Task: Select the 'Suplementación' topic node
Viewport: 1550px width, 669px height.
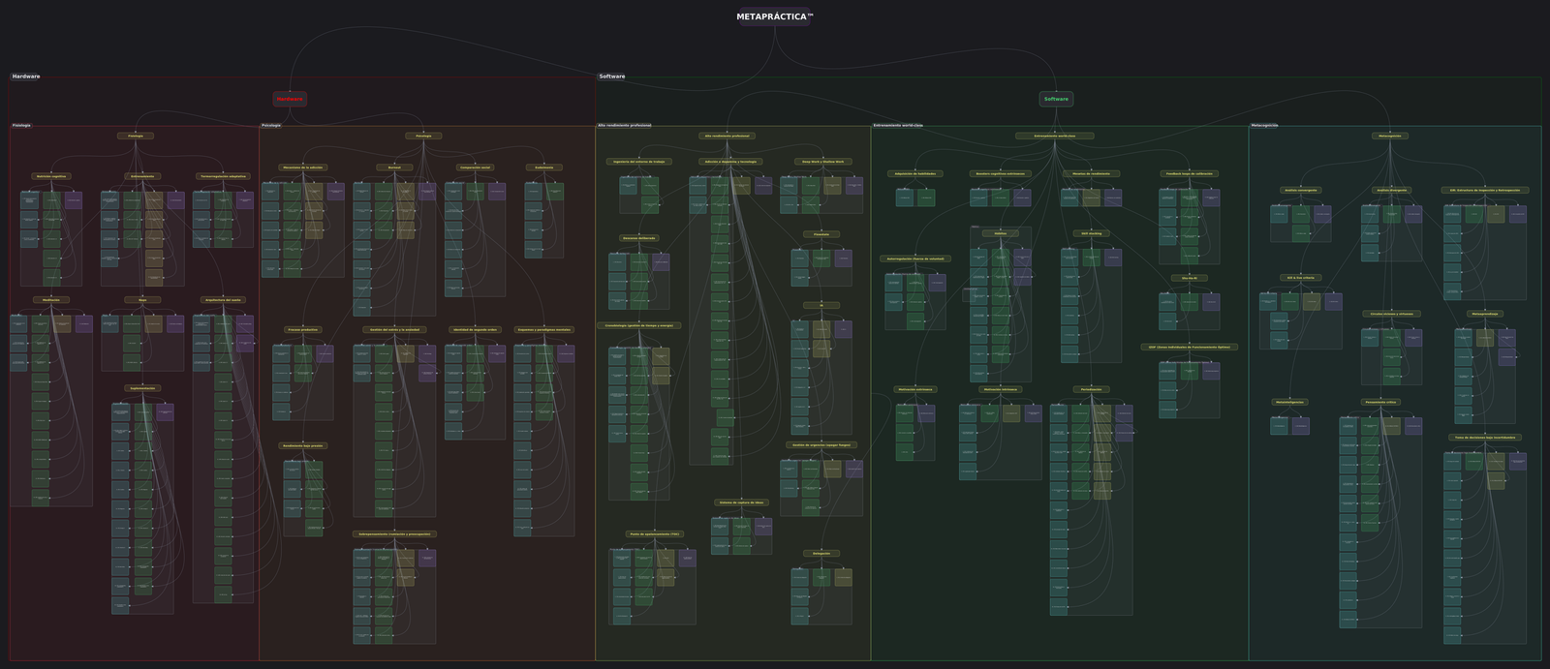Action: [x=142, y=388]
